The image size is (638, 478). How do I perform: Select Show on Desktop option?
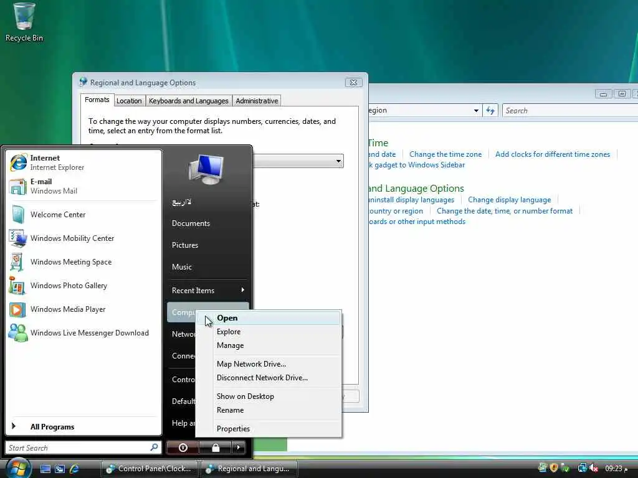[269, 396]
